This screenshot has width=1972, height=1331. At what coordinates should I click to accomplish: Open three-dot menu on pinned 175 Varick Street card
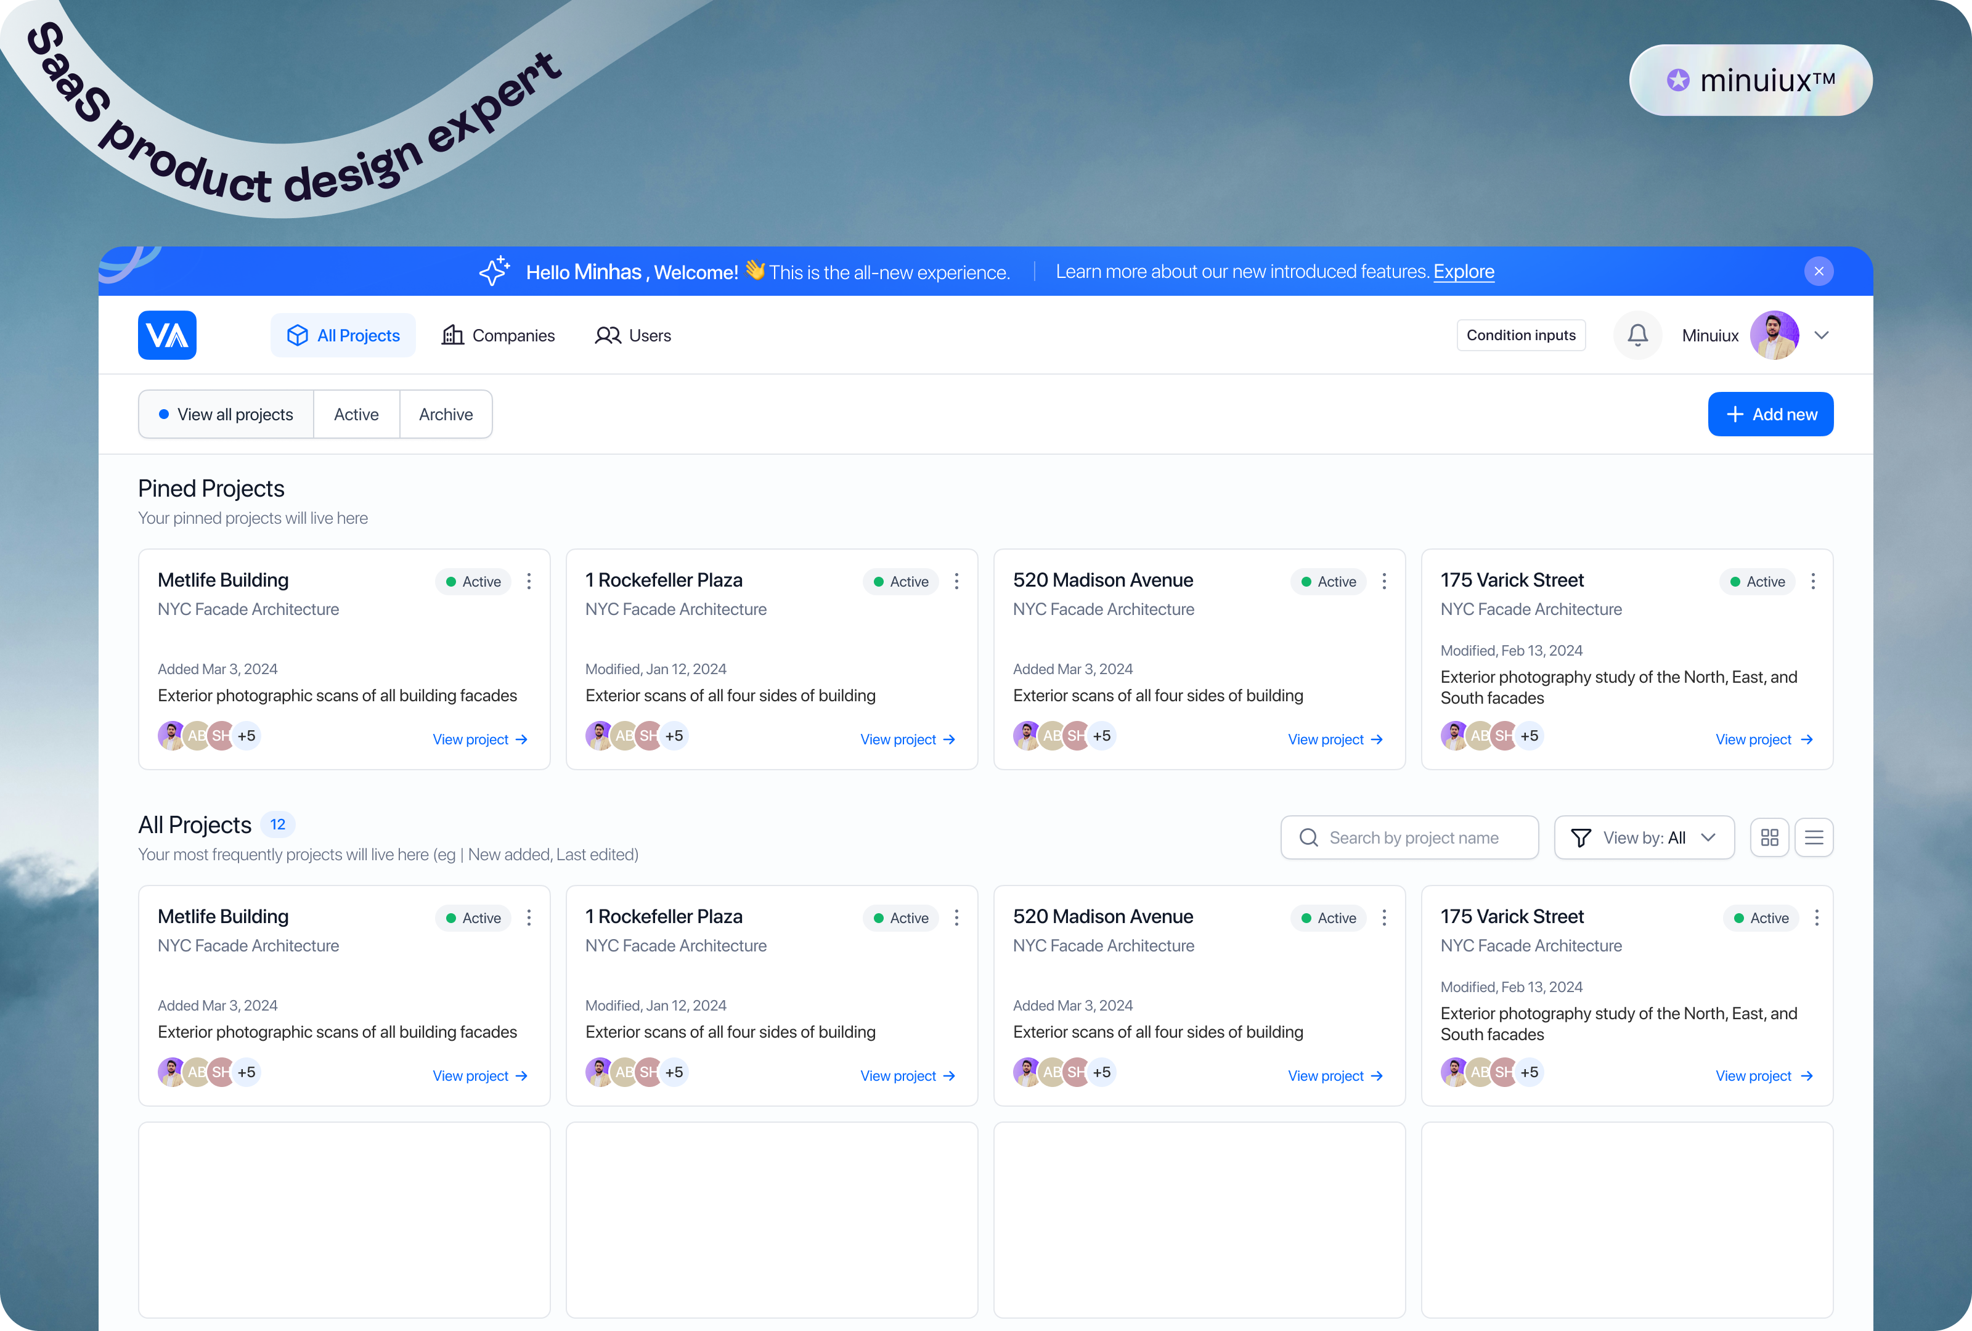pyautogui.click(x=1812, y=581)
